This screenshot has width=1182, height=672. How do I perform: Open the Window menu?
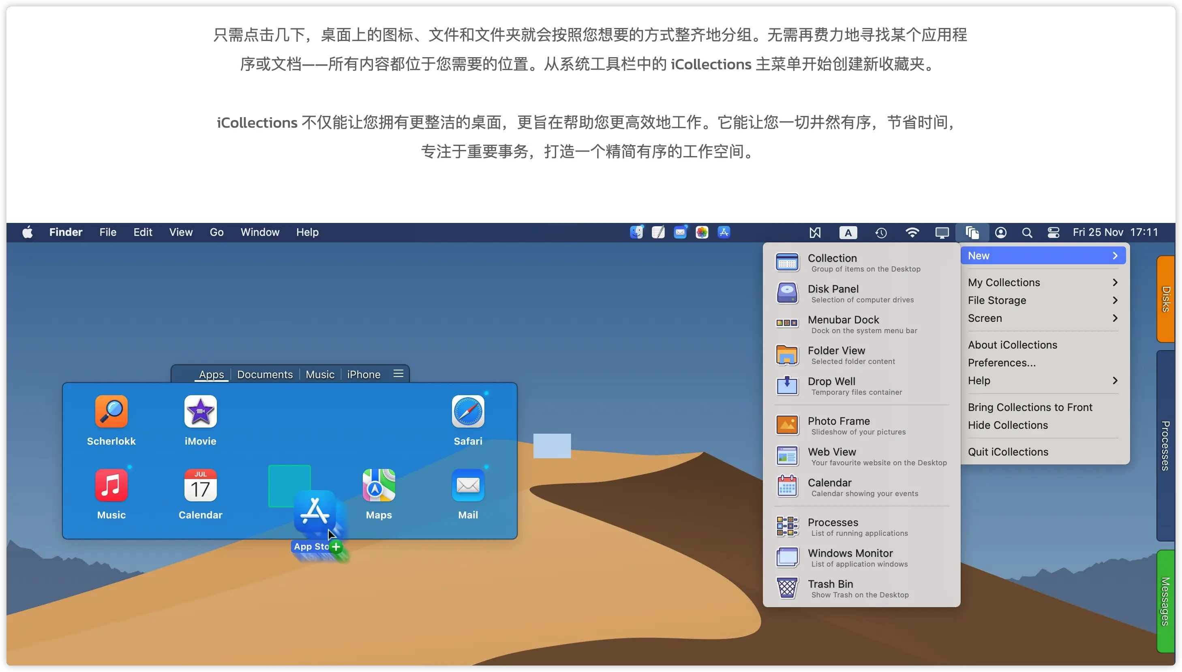(260, 232)
